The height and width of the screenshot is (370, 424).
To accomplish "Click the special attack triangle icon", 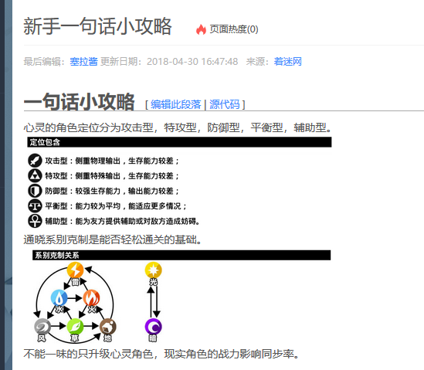I will 35,176.
